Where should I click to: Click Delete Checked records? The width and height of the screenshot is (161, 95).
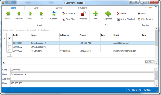(x=126, y=19)
